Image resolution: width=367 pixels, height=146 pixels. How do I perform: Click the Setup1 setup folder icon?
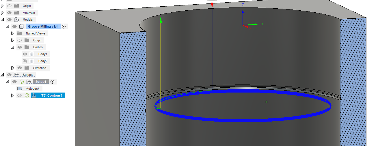[29, 82]
